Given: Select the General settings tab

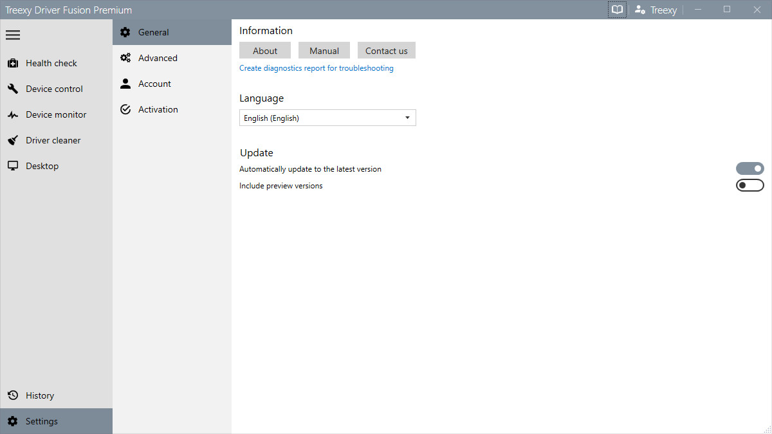Looking at the screenshot, I should pos(172,32).
